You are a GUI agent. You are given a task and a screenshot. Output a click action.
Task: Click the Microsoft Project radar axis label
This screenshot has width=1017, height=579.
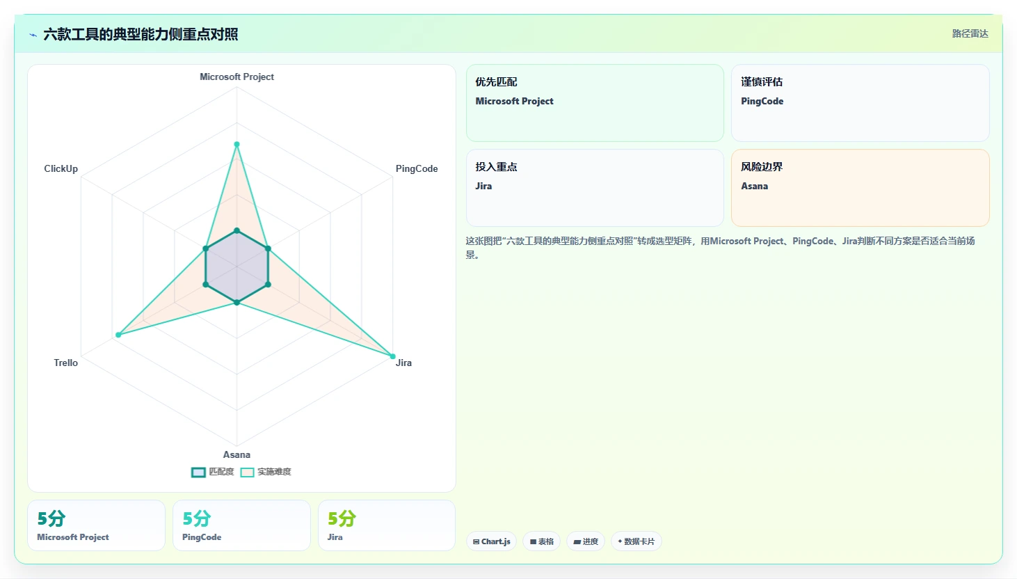(237, 77)
